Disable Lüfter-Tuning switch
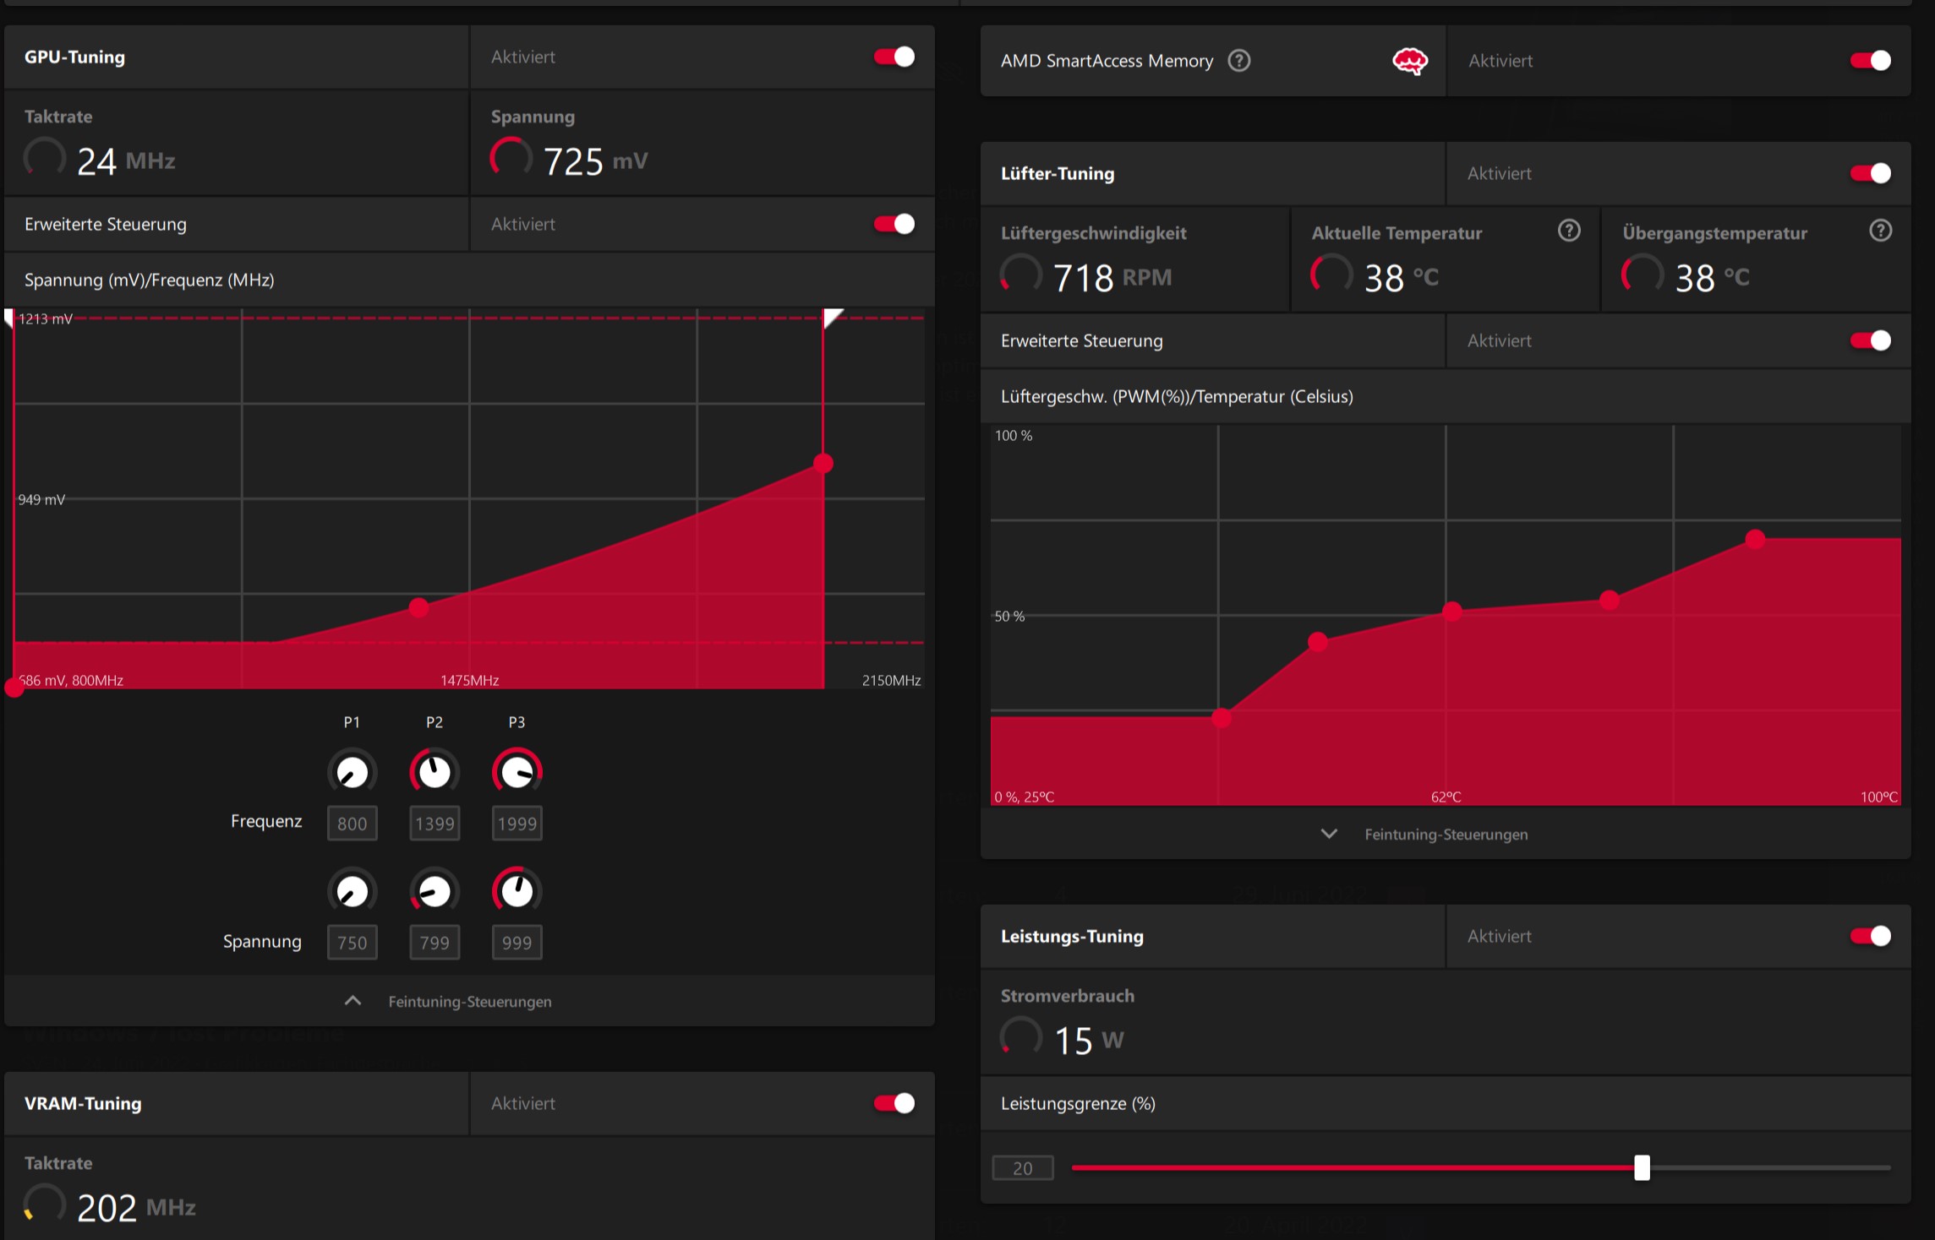Image resolution: width=1935 pixels, height=1240 pixels. 1870,173
